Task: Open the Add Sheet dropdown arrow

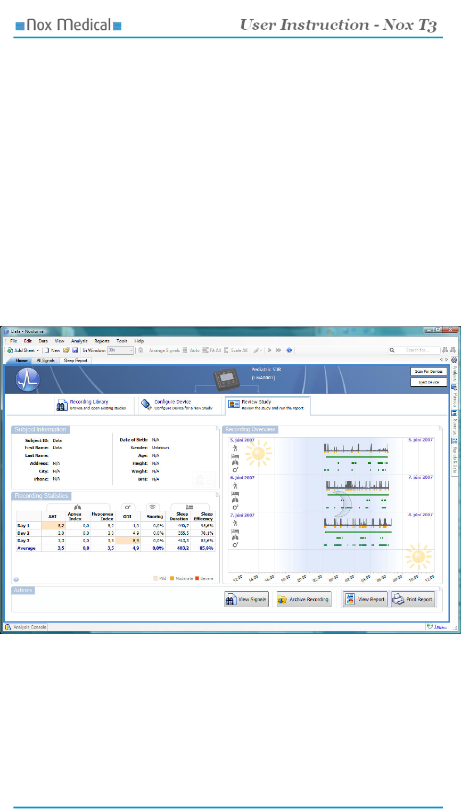Action: [x=38, y=350]
